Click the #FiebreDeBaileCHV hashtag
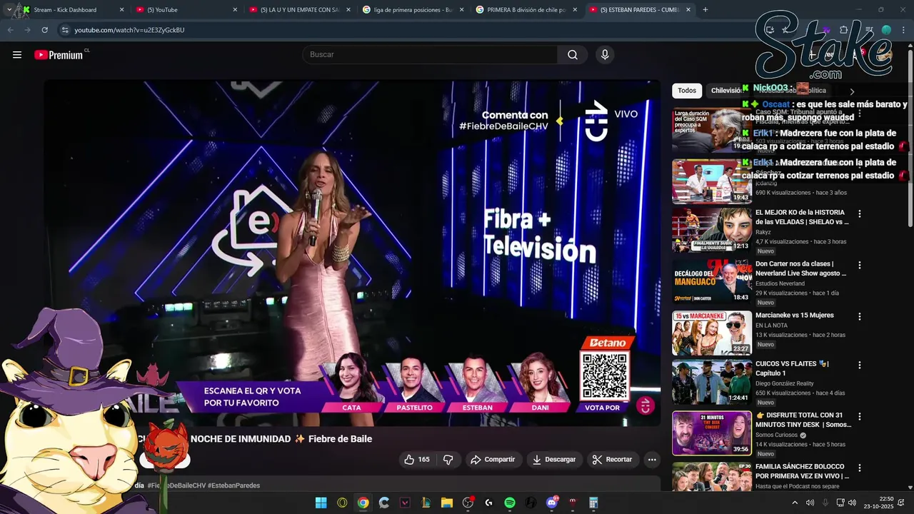914x514 pixels. (x=176, y=485)
